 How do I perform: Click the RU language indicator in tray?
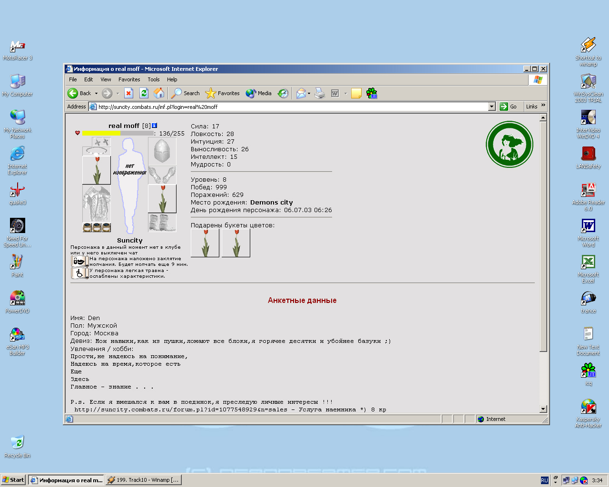pos(545,480)
